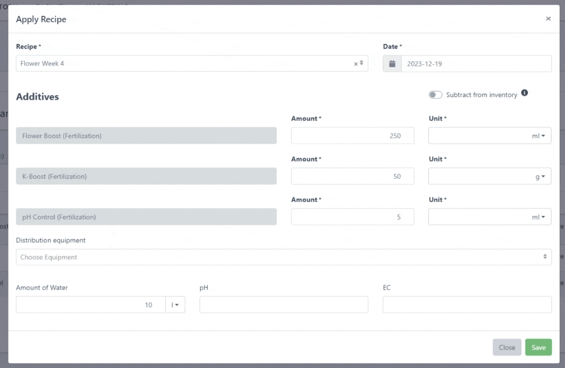Open the Recipe dropdown

point(186,64)
